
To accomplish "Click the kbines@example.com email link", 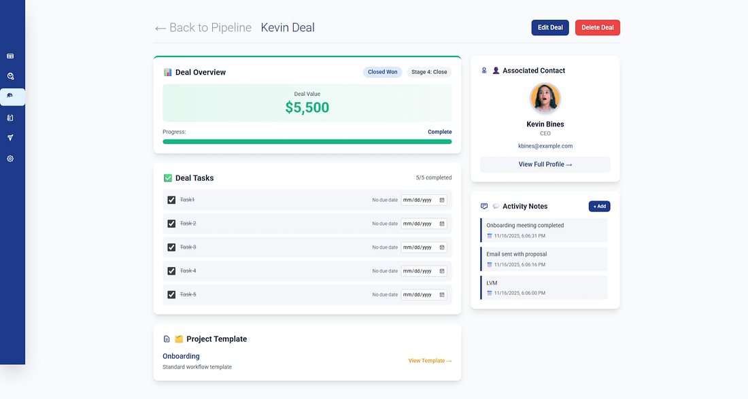I will [545, 146].
